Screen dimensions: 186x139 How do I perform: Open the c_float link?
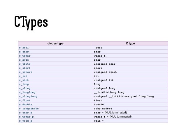point(25,100)
